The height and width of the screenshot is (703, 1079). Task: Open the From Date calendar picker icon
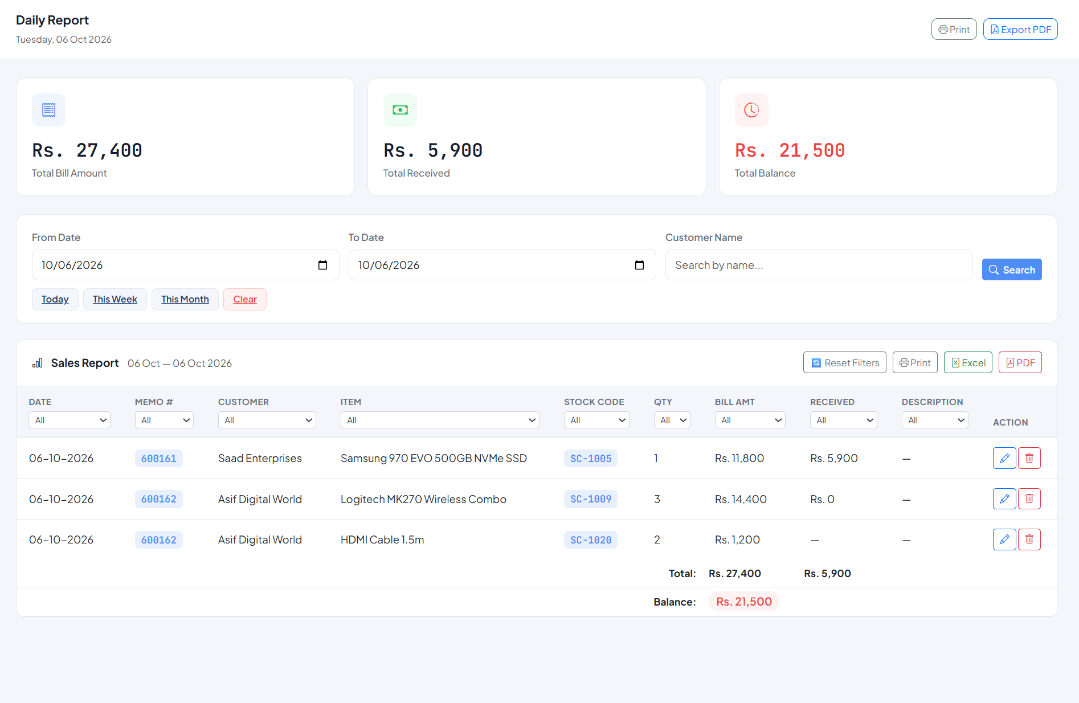click(x=322, y=265)
